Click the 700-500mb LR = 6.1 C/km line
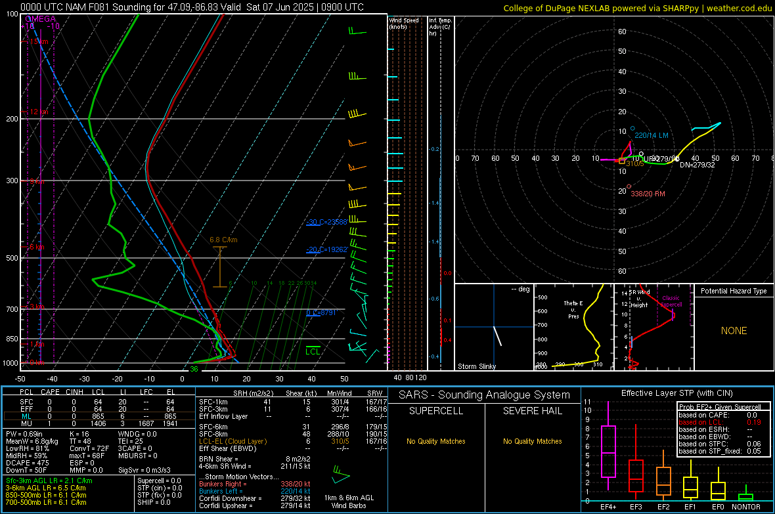The width and height of the screenshot is (775, 514). 46,502
